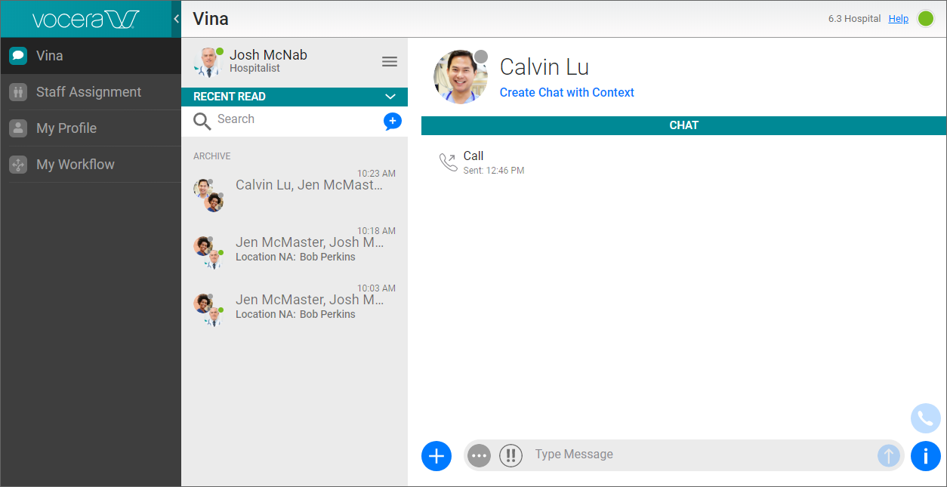The width and height of the screenshot is (947, 487).
Task: Click the search magnifier icon
Action: pyautogui.click(x=202, y=121)
